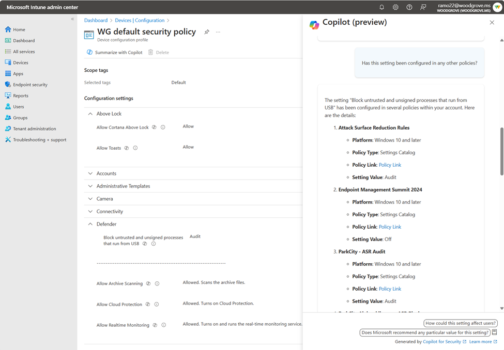
Task: Open Policy Link for ParkCity - ASR Audit
Action: coord(390,289)
